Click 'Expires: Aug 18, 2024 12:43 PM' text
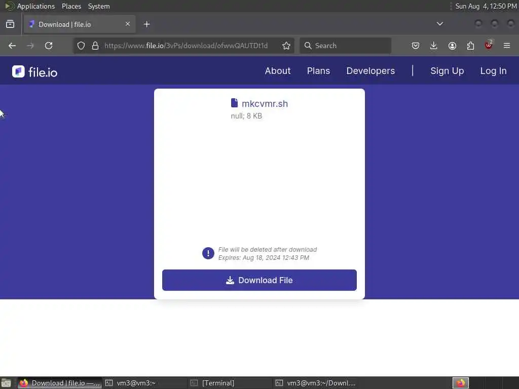Viewport: 519px width, 389px height. point(264,258)
